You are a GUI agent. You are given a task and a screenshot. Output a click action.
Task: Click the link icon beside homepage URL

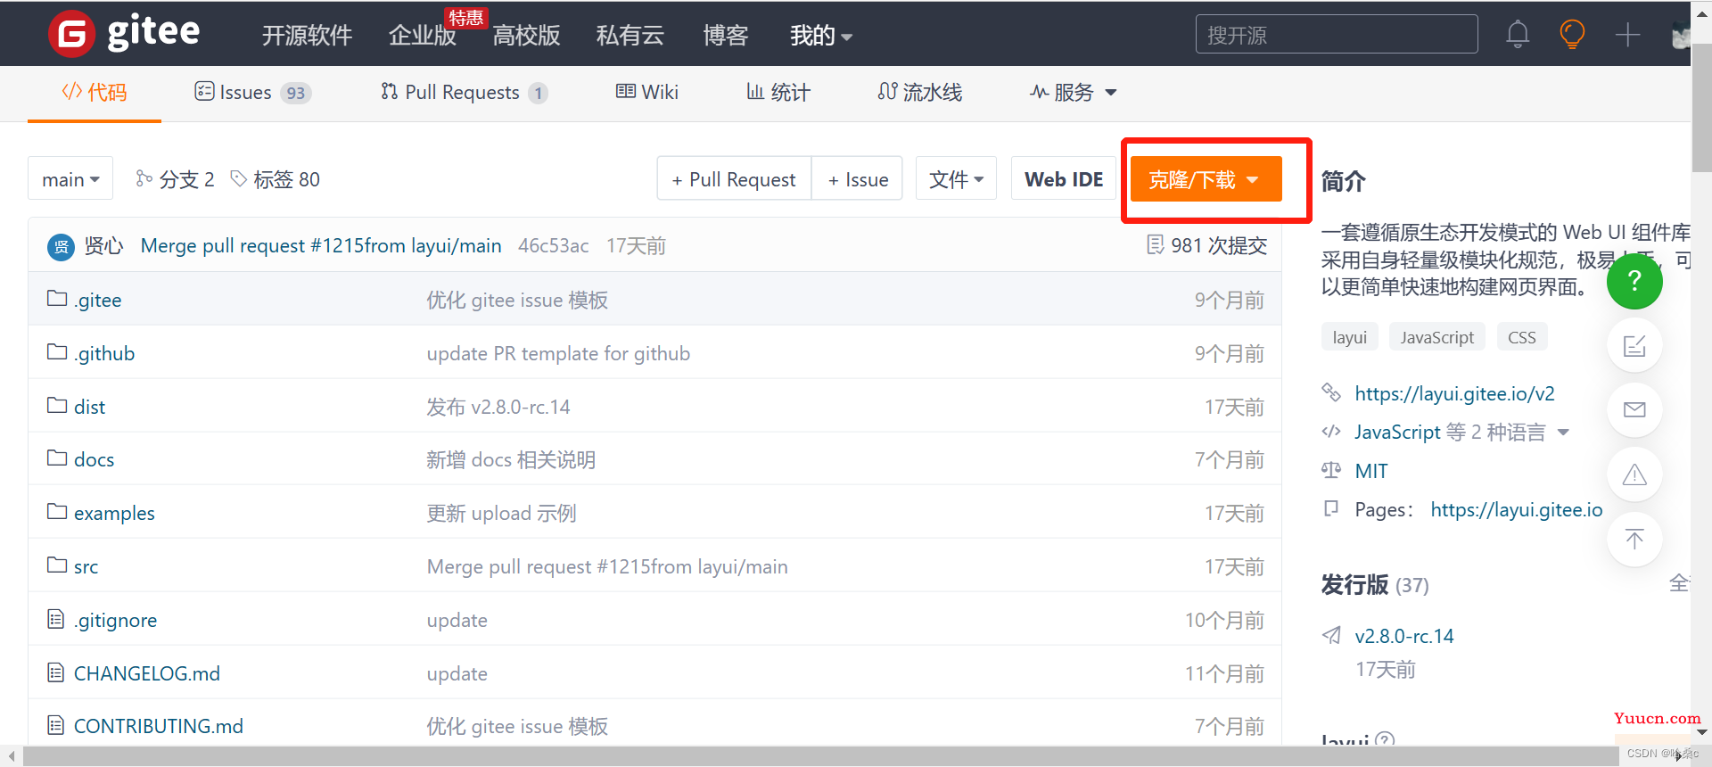(x=1331, y=392)
